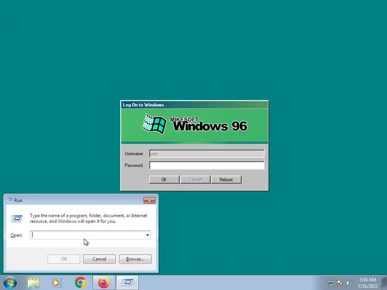Click the Run icon in the title bar
The width and height of the screenshot is (387, 290).
[x=10, y=200]
